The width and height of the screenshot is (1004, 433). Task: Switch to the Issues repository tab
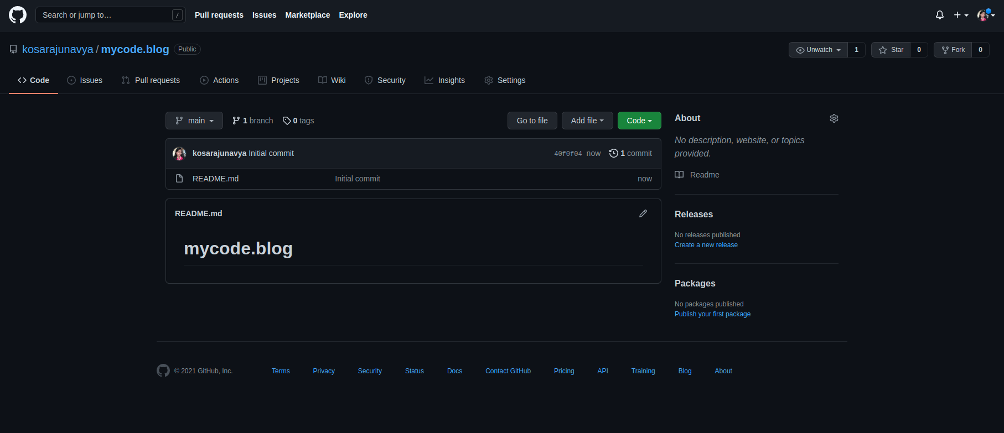point(85,80)
